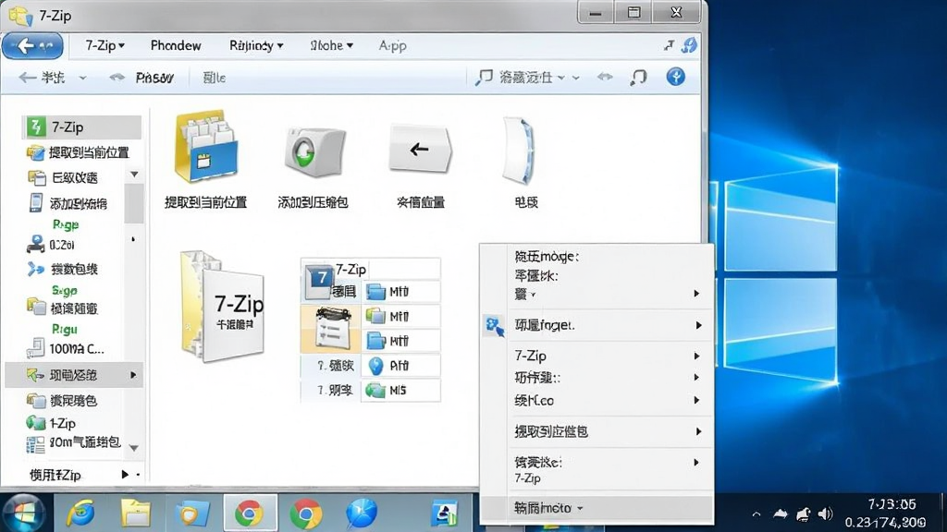Image resolution: width=947 pixels, height=532 pixels.
Task: Open 7-Zip entry with submenu arrow
Action: [x=610, y=356]
